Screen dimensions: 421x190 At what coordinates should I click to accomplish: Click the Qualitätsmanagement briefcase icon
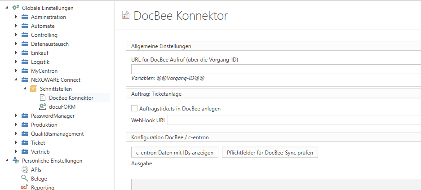point(25,134)
